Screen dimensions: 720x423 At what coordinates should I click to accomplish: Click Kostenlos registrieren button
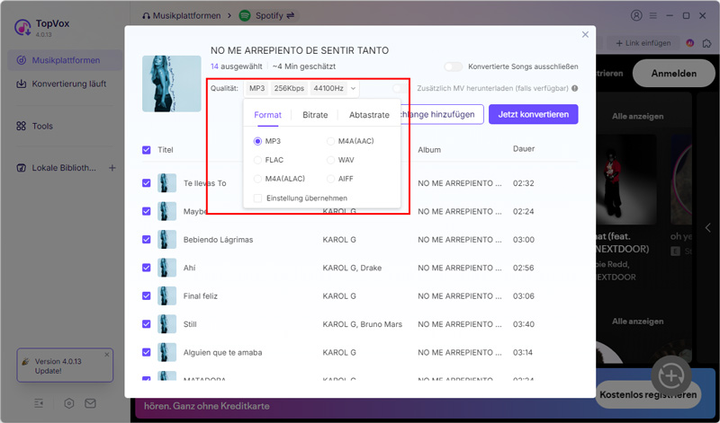click(648, 394)
